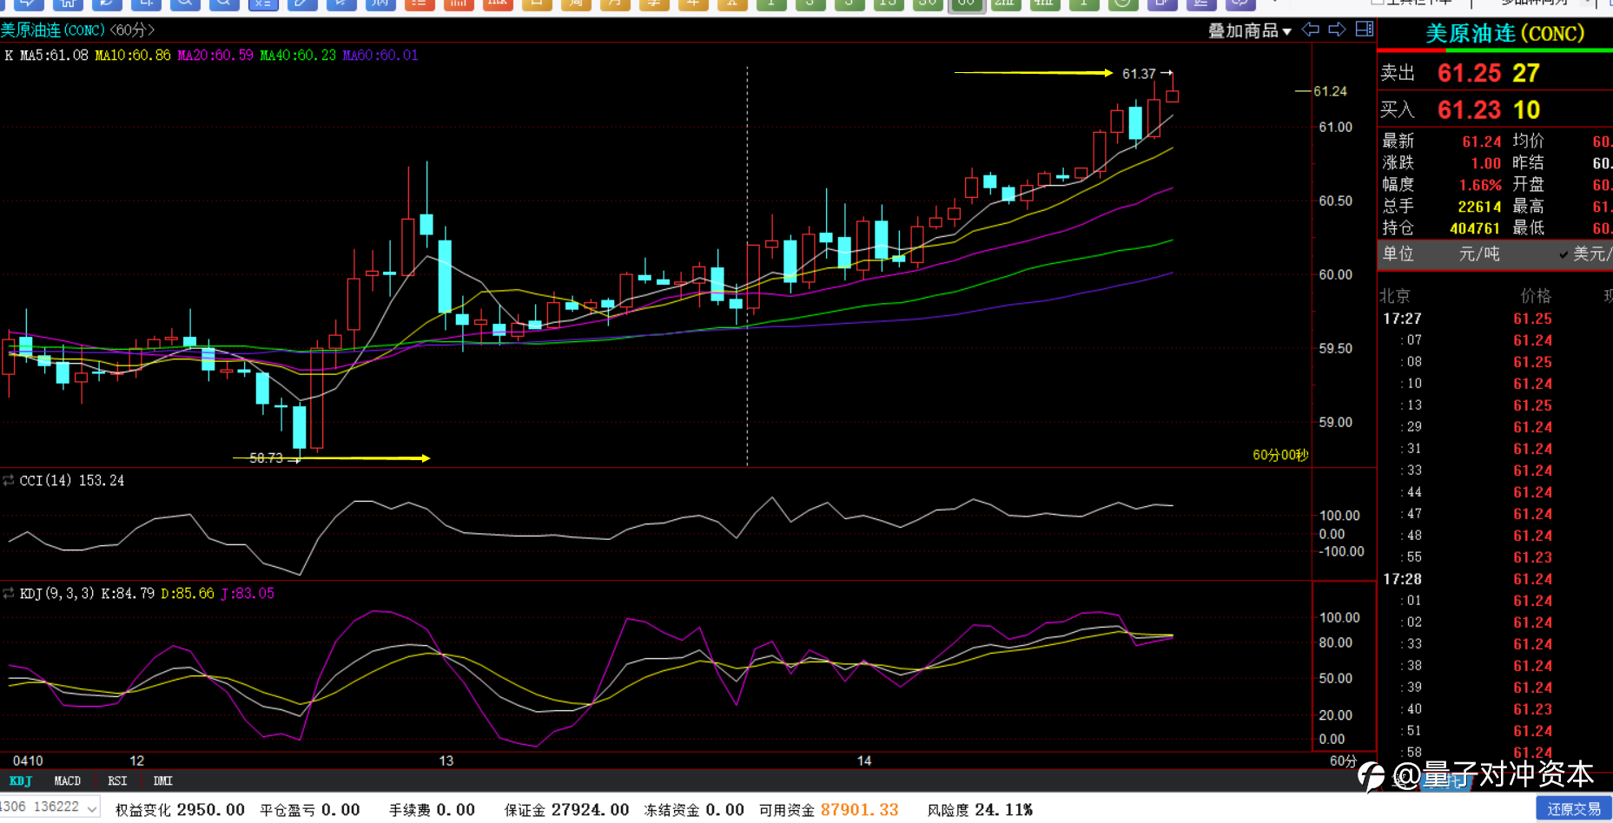This screenshot has height=823, width=1613.
Task: Click the chart title 美原油连(CONC) <60分>
Action: click(x=77, y=30)
